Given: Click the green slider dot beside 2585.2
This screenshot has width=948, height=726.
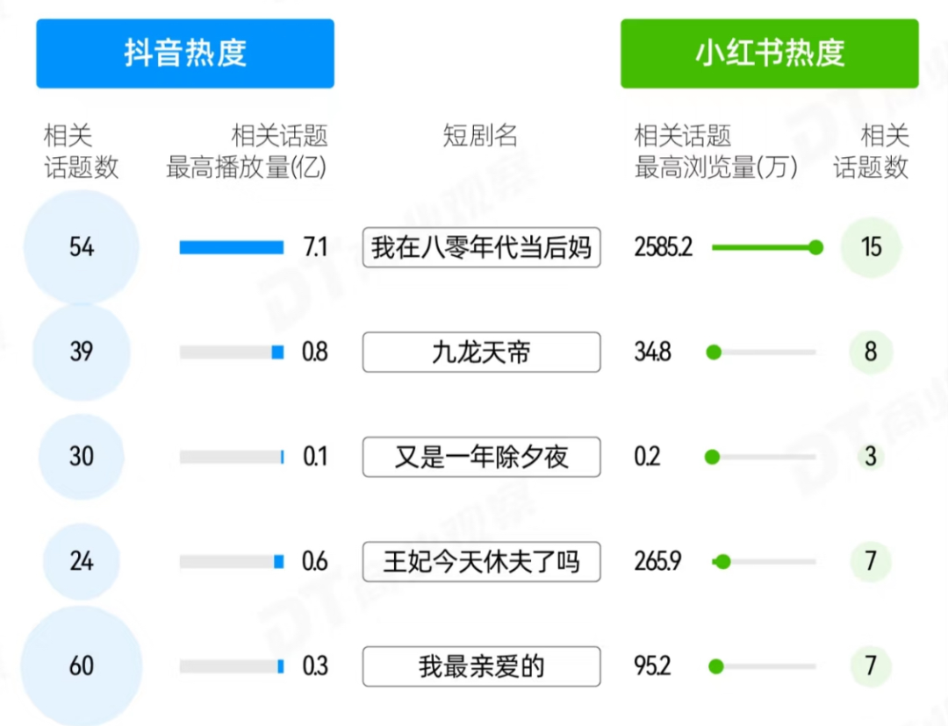Looking at the screenshot, I should click(x=815, y=247).
